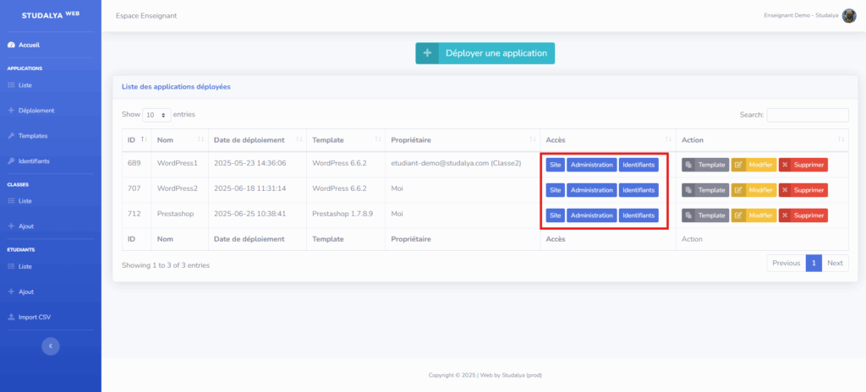Open Déploiement in the Applications menu
866x392 pixels.
[x=36, y=111]
